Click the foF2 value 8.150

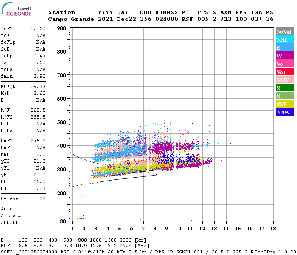[x=38, y=28]
